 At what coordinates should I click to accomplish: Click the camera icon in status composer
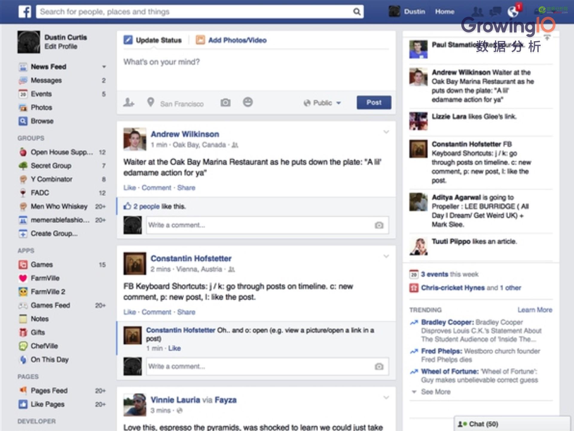[225, 103]
